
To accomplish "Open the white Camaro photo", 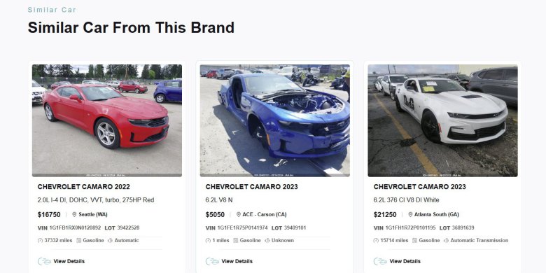I will coord(442,120).
